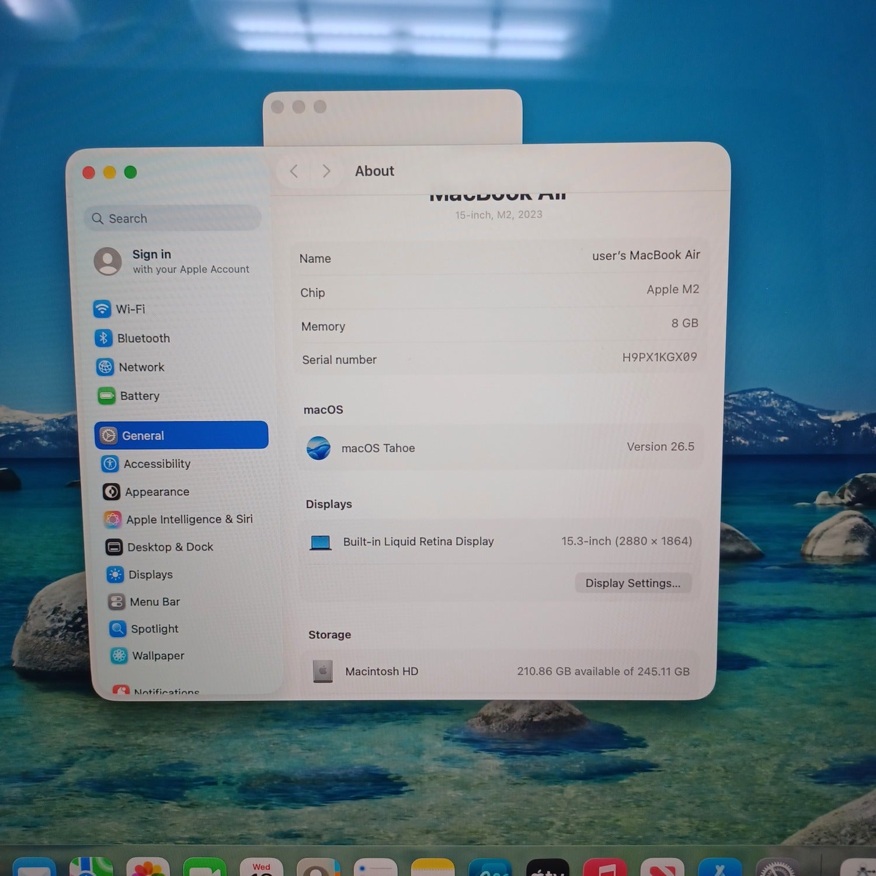Click the Search field in the sidebar
876x876 pixels.
[172, 218]
